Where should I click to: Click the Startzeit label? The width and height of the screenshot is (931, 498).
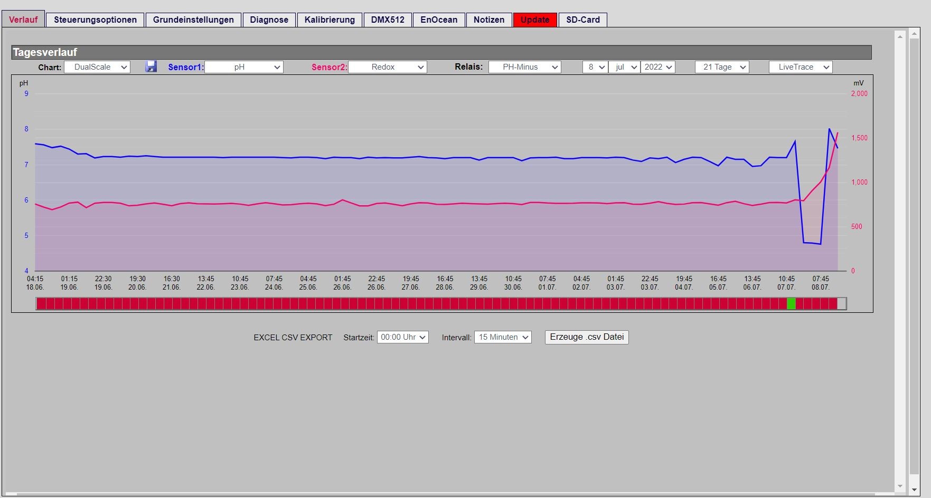click(359, 338)
